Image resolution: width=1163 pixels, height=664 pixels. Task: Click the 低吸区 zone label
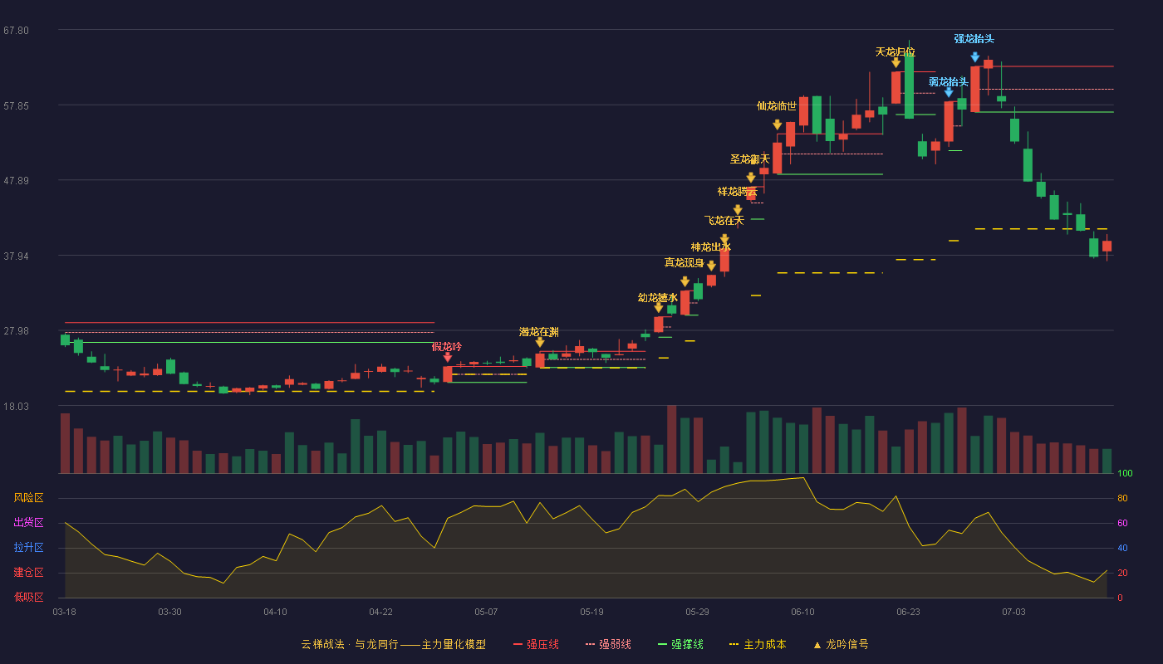pos(28,598)
